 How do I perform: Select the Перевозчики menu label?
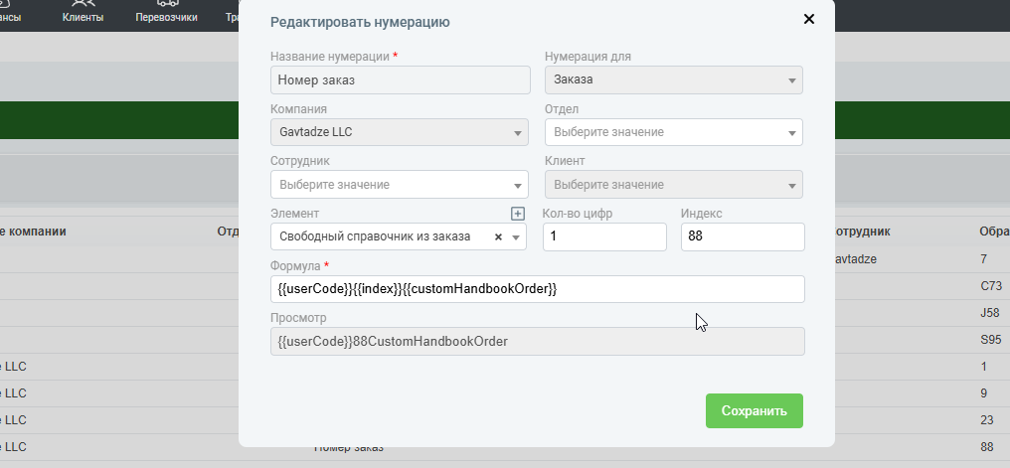166,18
